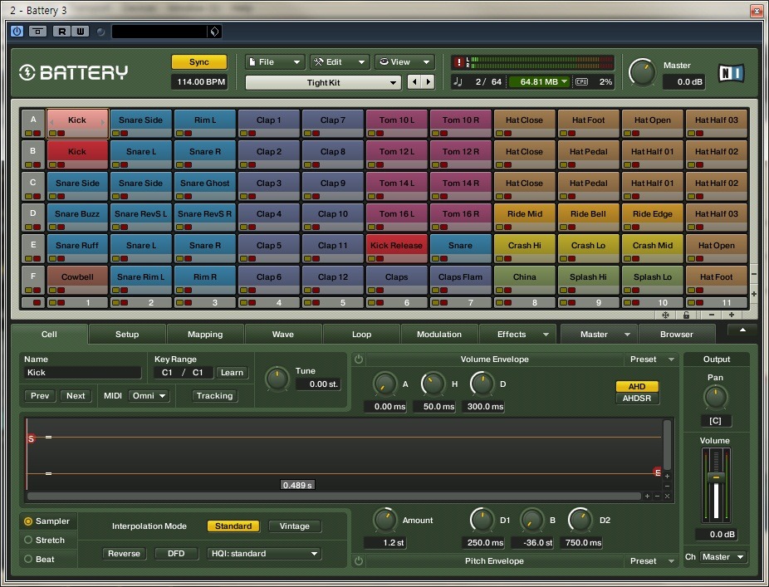
Task: Switch to the Loop tab
Action: click(361, 335)
